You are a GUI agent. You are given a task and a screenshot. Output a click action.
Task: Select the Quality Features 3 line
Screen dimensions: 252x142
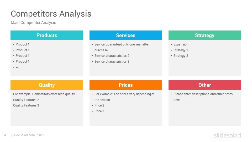(26, 105)
